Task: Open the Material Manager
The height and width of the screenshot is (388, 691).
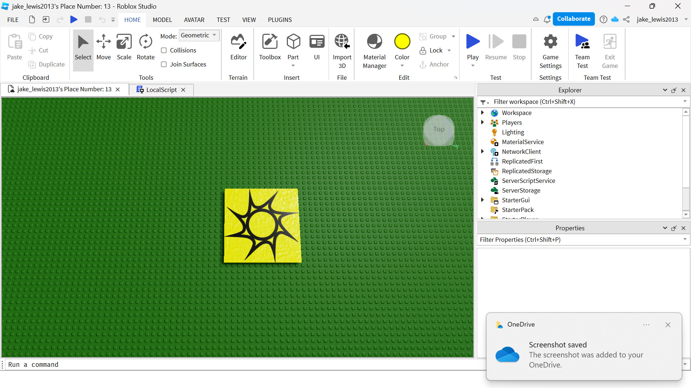Action: (374, 50)
